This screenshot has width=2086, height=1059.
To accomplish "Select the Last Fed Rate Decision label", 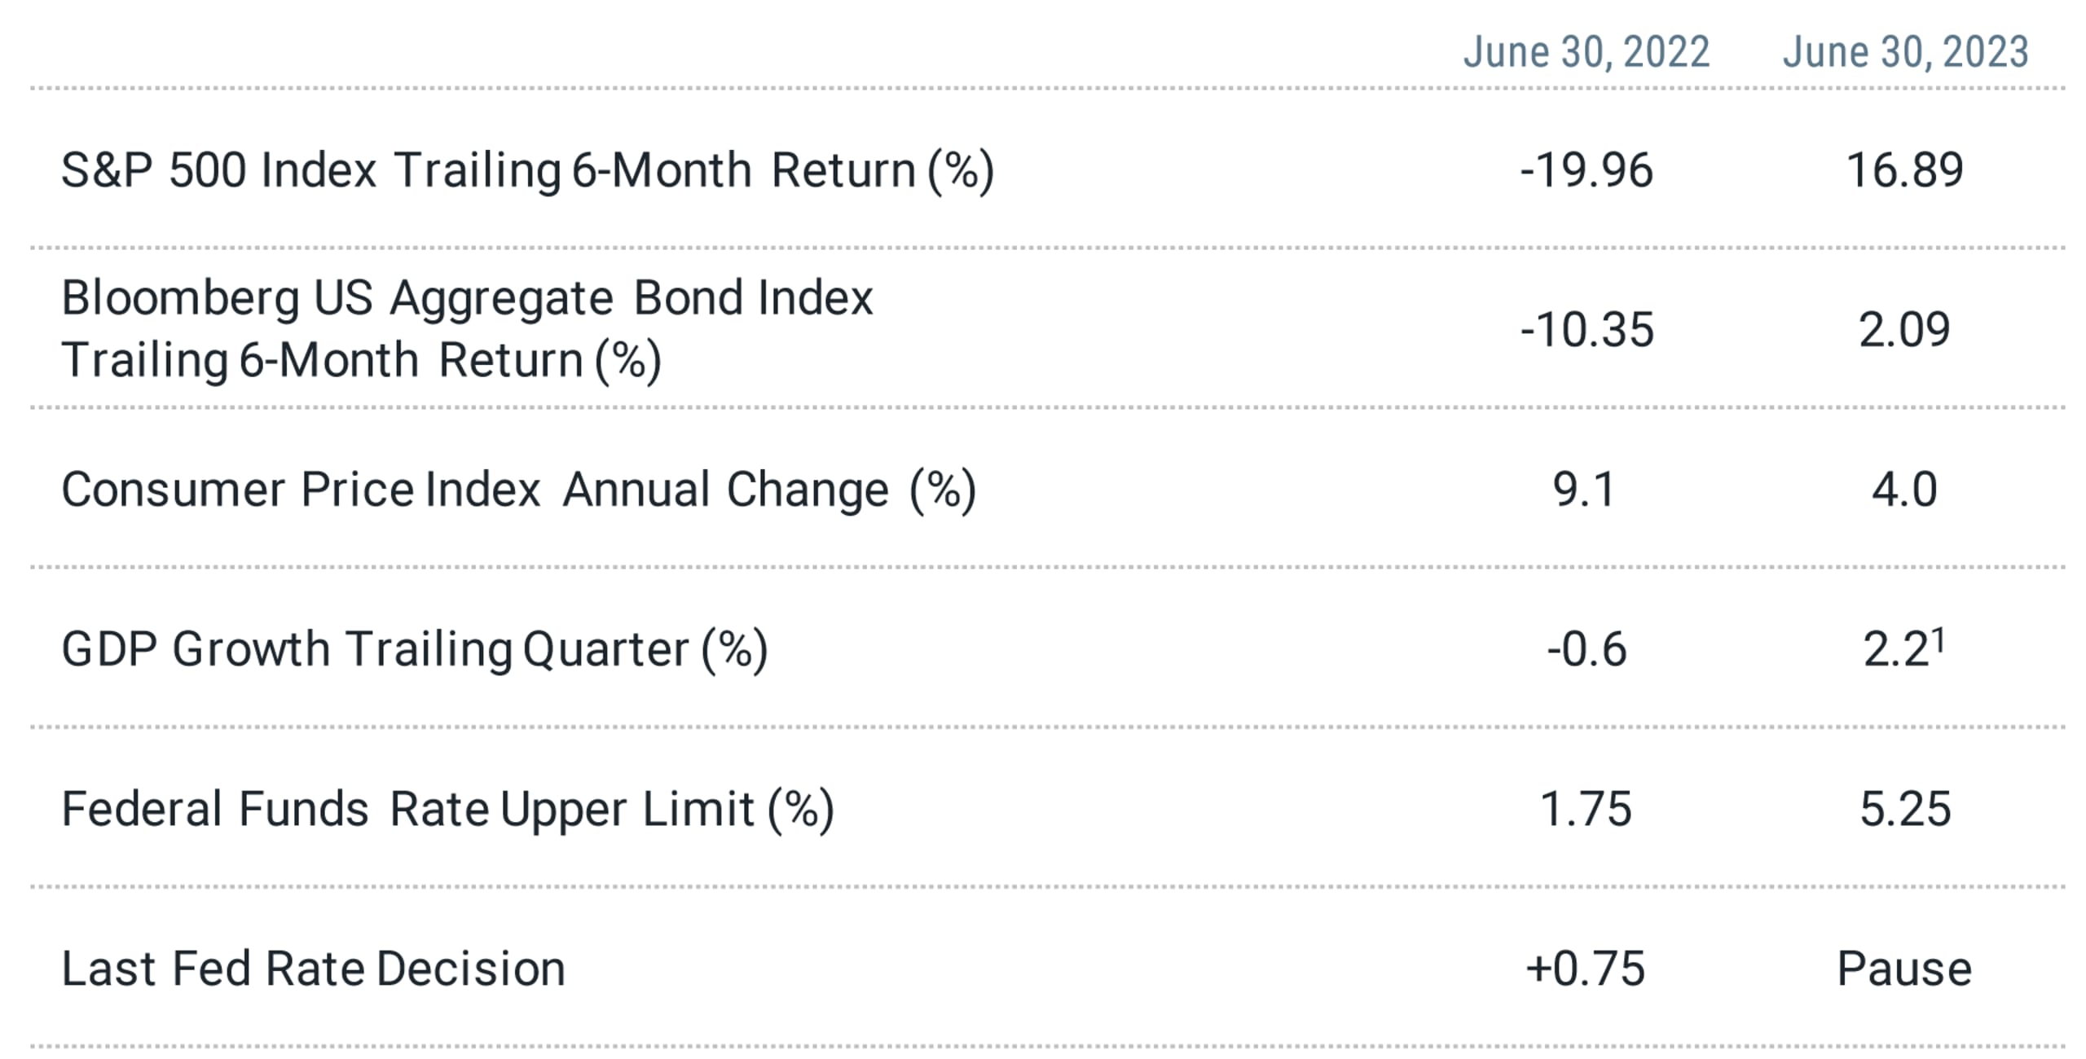I will click(x=313, y=969).
